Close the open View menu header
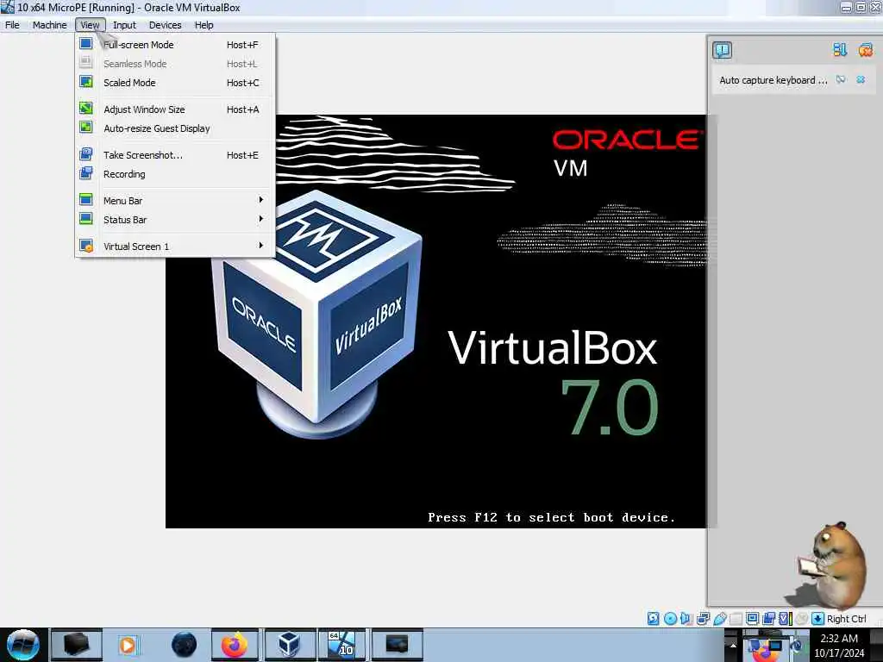The height and width of the screenshot is (662, 883). 90,25
